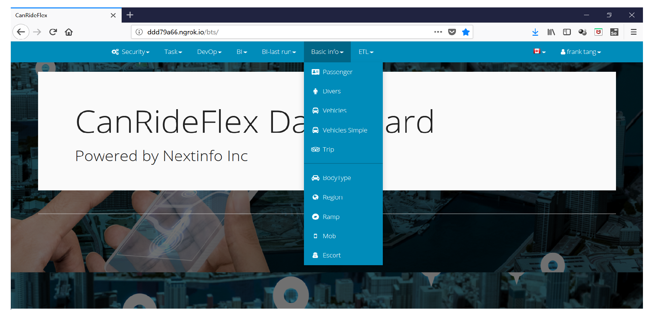Open the language flag dropdown caret
This screenshot has height=310, width=647.
coord(544,52)
